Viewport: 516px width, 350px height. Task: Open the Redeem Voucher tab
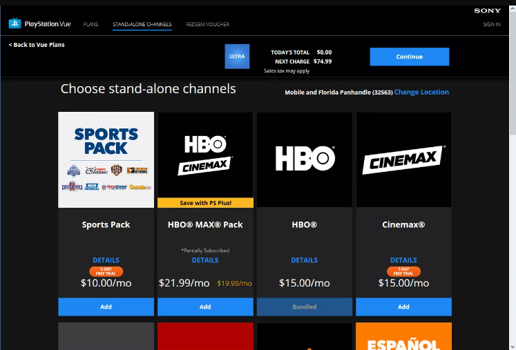(x=207, y=25)
